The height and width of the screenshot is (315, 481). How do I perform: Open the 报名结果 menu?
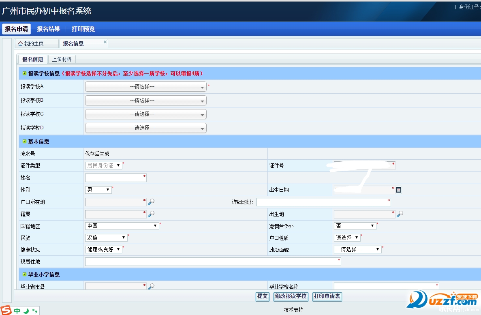click(48, 29)
